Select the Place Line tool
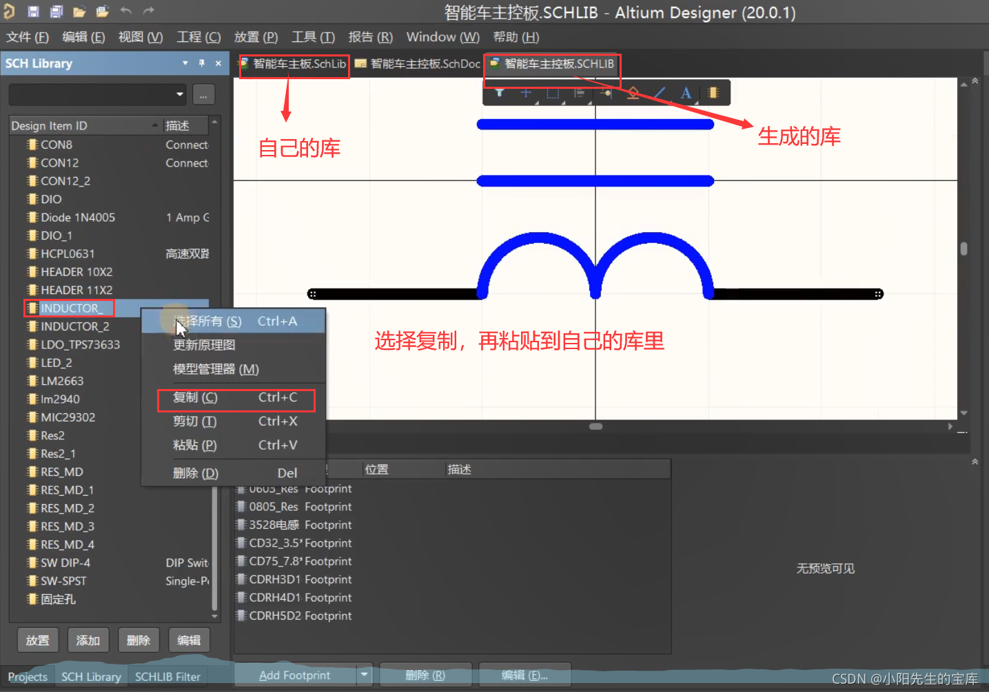 tap(660, 93)
